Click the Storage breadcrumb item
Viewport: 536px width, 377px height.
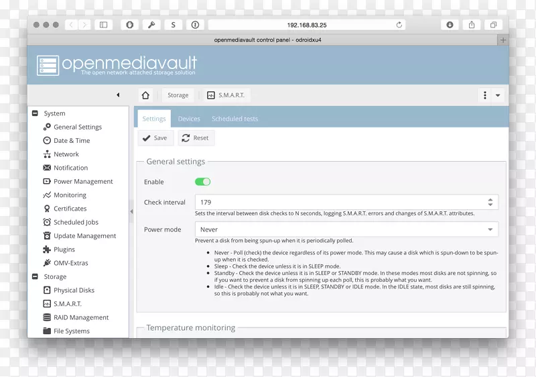coord(178,95)
